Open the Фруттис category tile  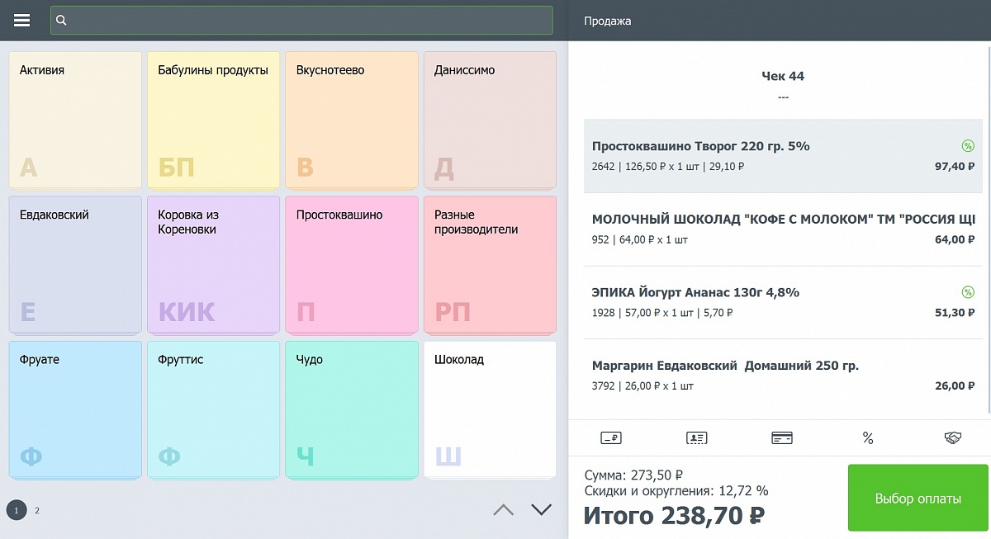point(213,409)
